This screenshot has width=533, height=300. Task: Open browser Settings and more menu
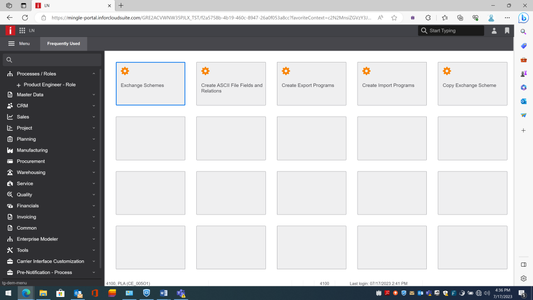(x=507, y=18)
